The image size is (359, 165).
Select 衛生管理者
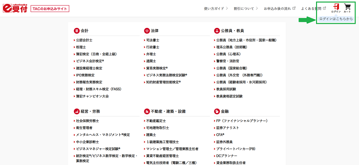(84, 128)
